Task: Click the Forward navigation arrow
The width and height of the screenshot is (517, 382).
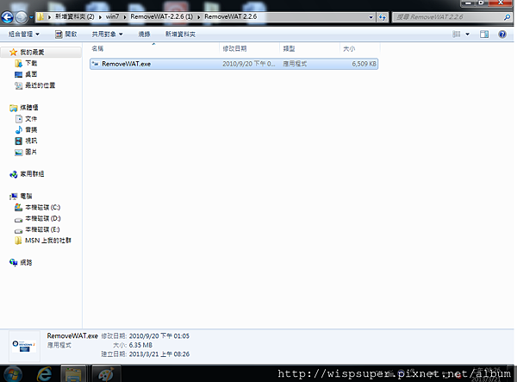Action: (x=21, y=17)
